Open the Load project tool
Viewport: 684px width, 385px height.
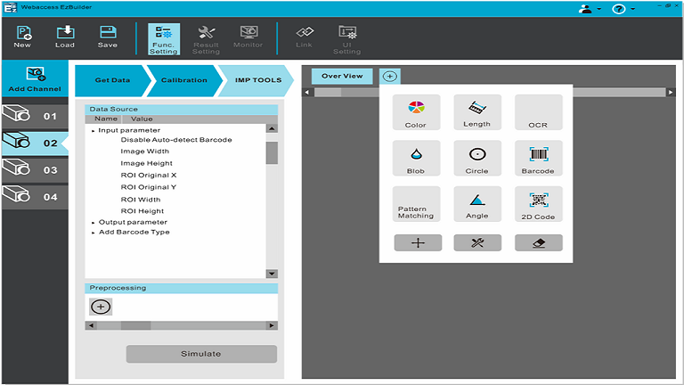(65, 37)
